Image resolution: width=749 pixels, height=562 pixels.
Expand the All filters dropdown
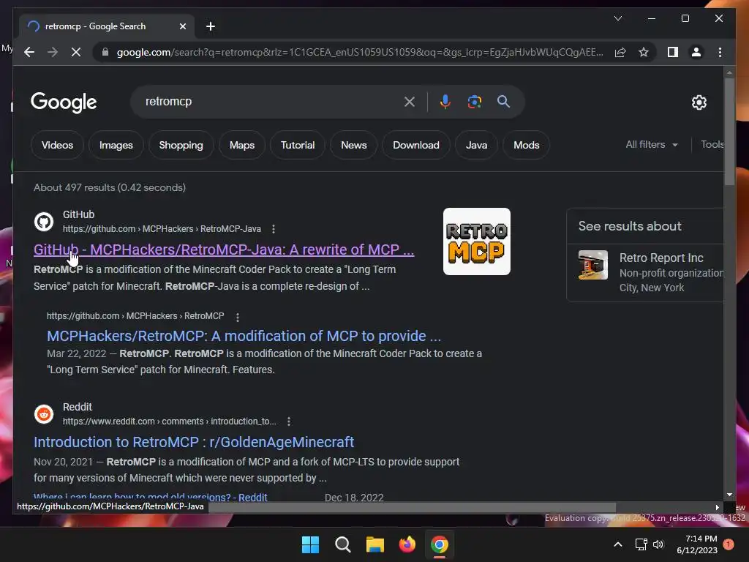click(x=652, y=144)
